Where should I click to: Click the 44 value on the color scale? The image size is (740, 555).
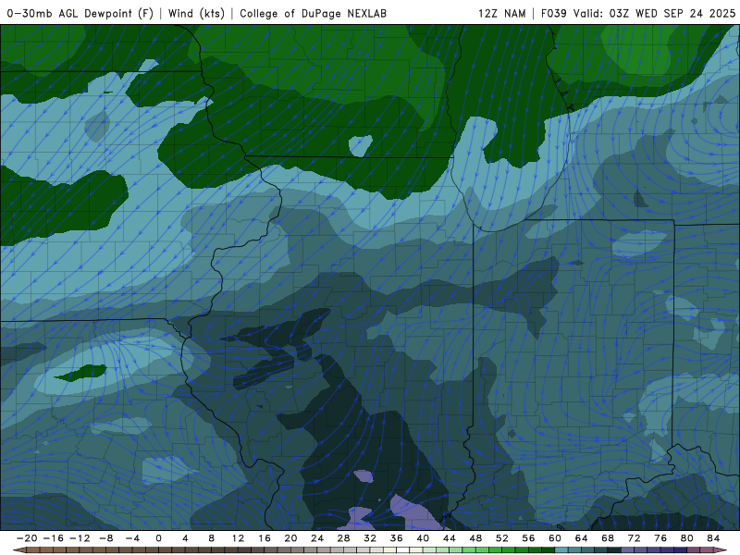[450, 538]
